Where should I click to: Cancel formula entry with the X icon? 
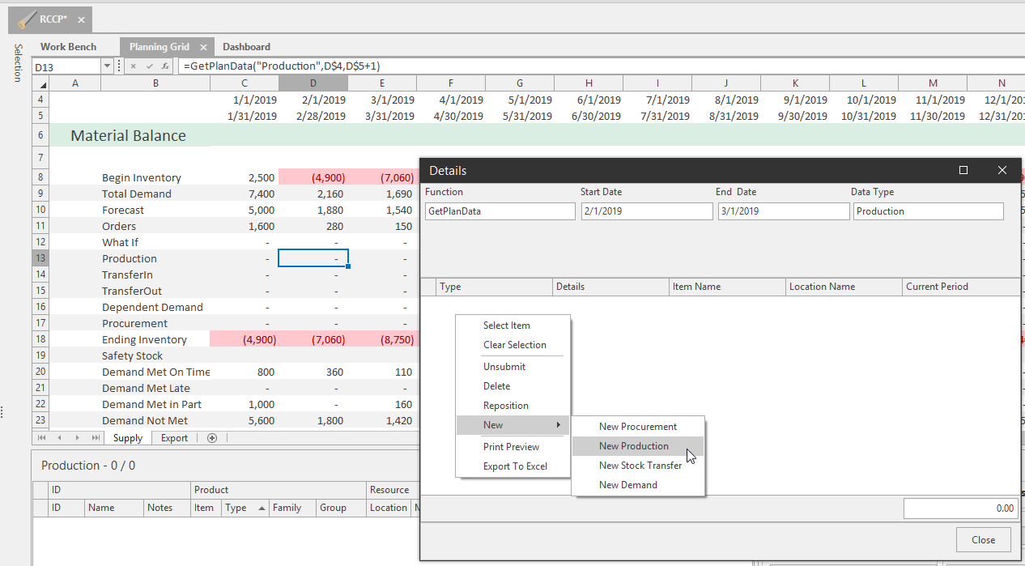134,66
